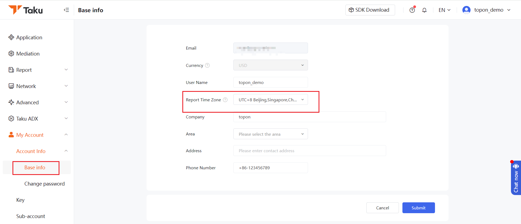The width and height of the screenshot is (521, 224).
Task: Click the Mediation sidebar icon
Action: tap(11, 54)
